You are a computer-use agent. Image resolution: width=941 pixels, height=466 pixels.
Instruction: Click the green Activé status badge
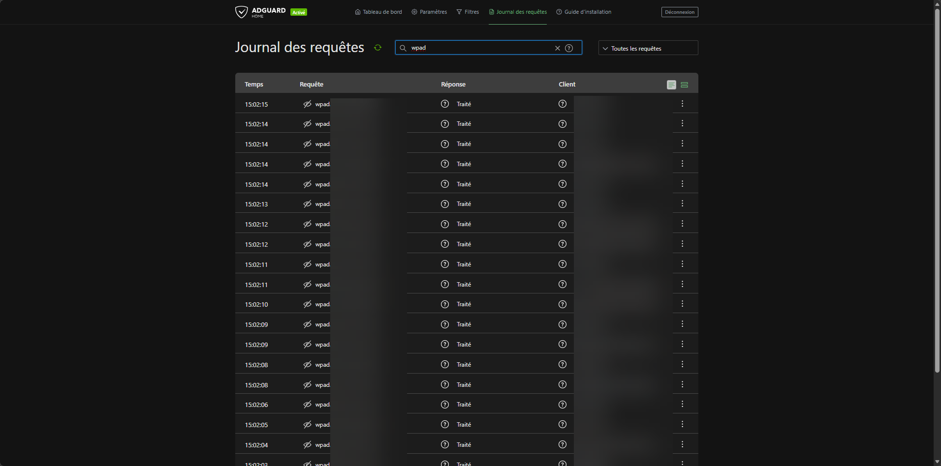click(299, 12)
